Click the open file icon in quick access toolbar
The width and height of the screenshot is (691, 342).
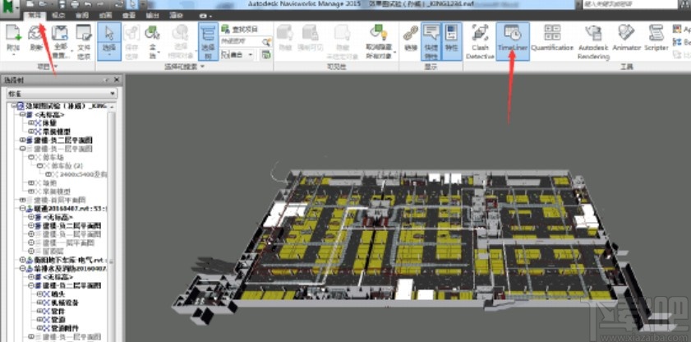[42, 5]
